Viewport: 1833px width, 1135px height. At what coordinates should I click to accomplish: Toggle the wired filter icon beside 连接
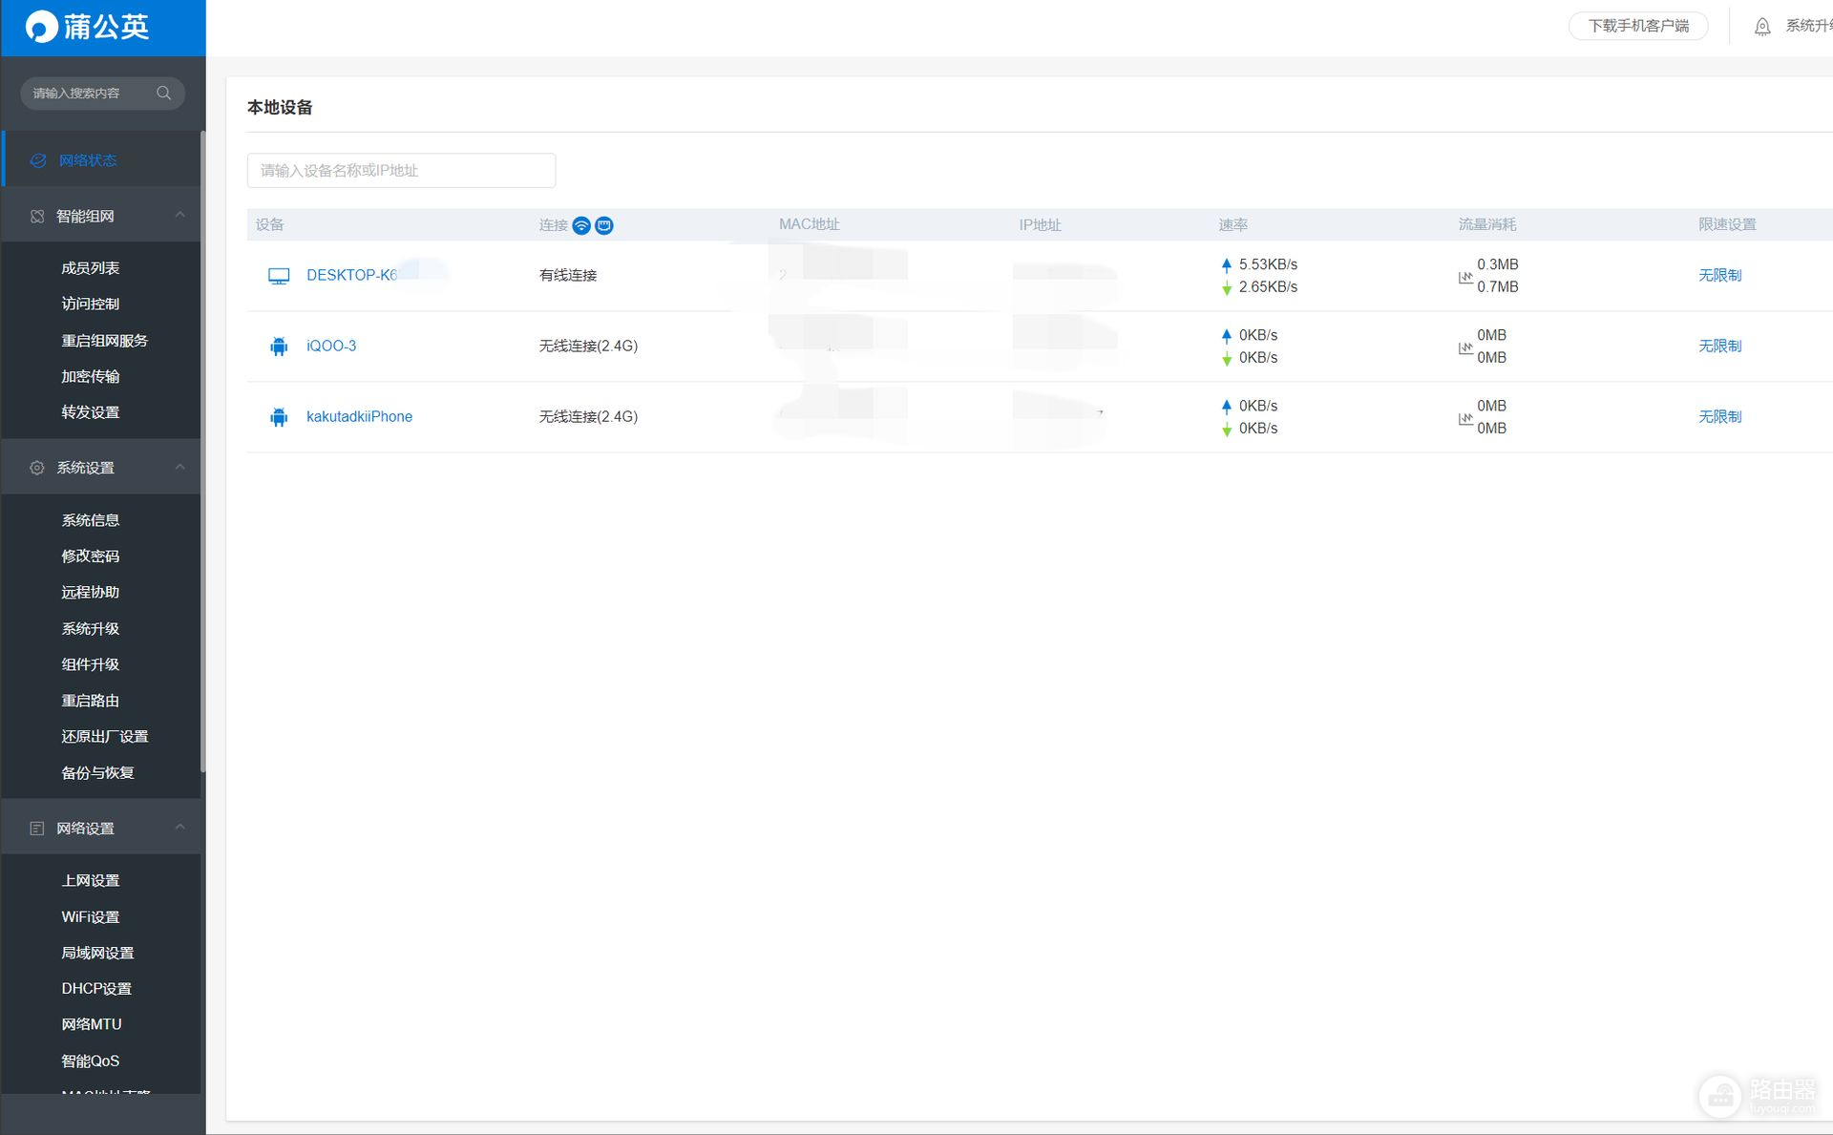coord(604,225)
